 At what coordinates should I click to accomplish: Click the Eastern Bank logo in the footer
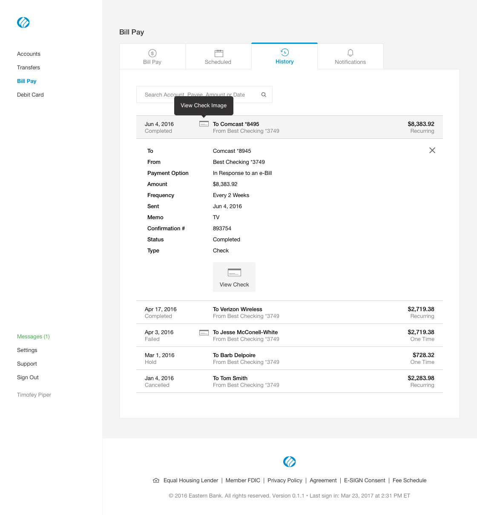pyautogui.click(x=290, y=461)
